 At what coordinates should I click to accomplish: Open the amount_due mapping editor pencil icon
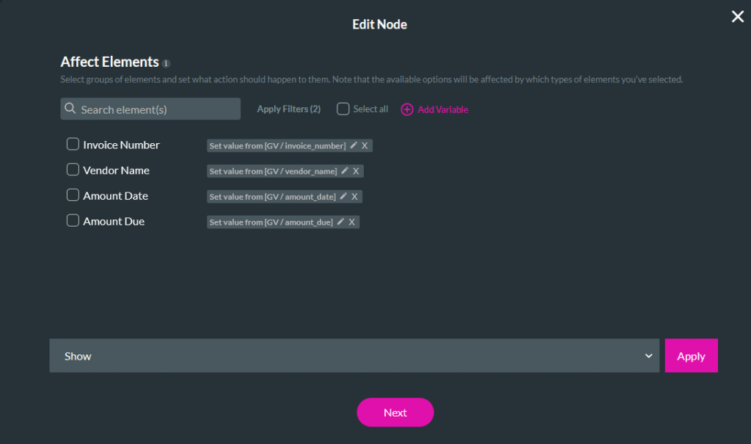click(x=342, y=221)
